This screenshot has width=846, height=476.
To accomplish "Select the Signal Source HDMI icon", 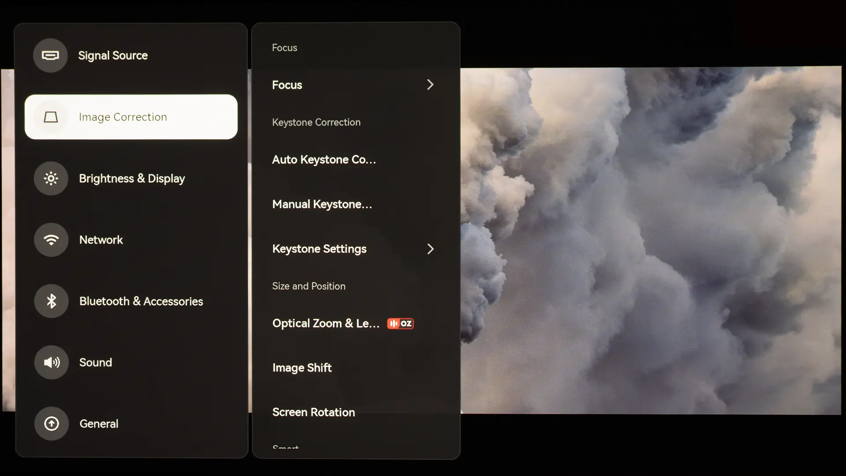I will pyautogui.click(x=50, y=56).
